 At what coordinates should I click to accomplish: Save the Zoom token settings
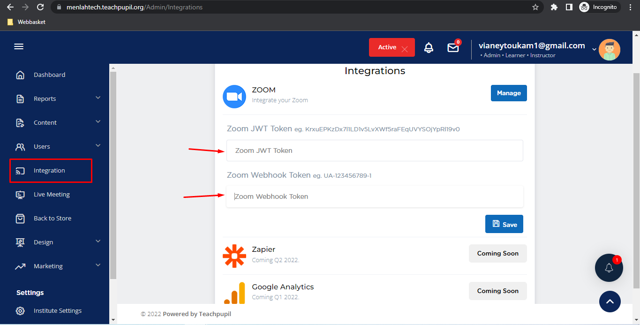coord(504,224)
